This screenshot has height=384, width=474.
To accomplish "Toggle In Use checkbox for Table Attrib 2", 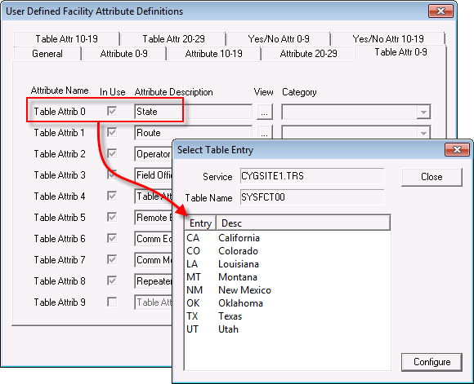I will [x=112, y=154].
